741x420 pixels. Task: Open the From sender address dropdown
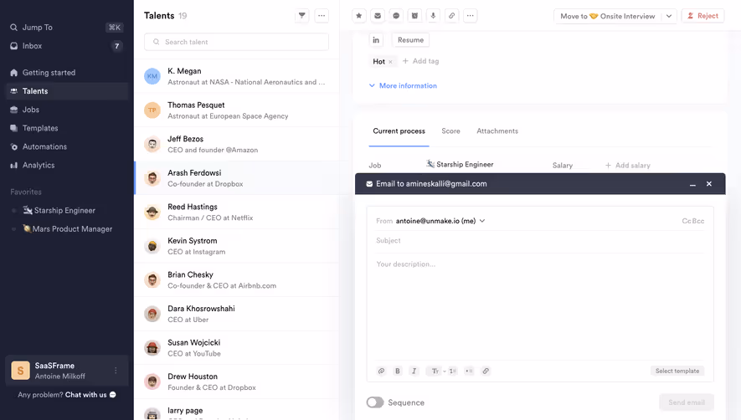[x=440, y=221]
